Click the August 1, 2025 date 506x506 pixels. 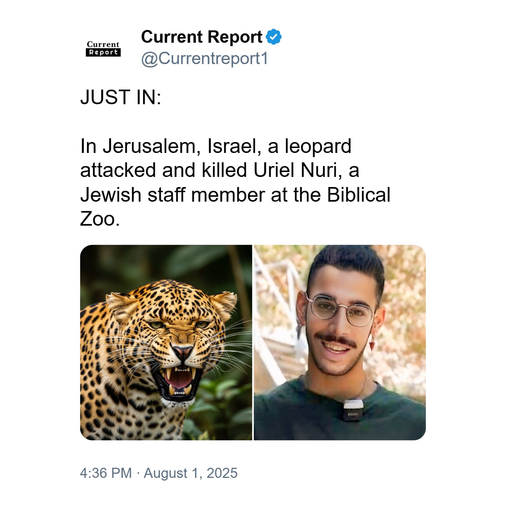tap(190, 473)
